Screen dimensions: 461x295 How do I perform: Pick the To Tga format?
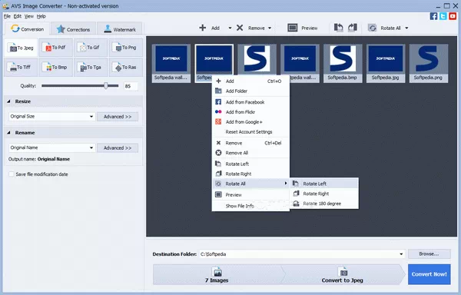click(91, 68)
